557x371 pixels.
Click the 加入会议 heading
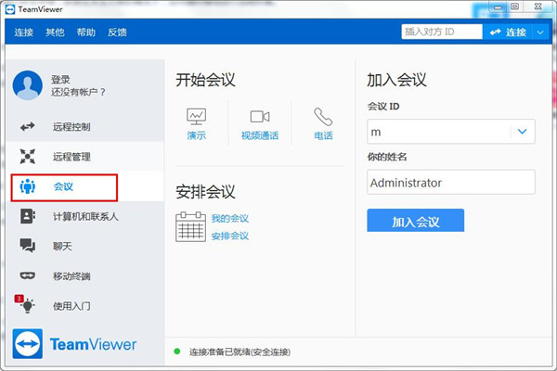click(396, 80)
